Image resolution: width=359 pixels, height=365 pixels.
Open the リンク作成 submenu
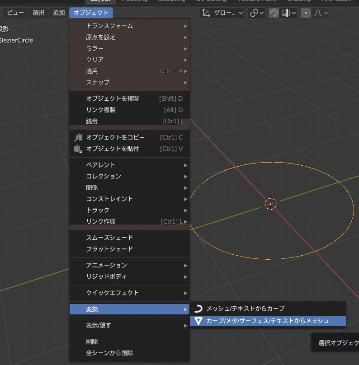129,221
